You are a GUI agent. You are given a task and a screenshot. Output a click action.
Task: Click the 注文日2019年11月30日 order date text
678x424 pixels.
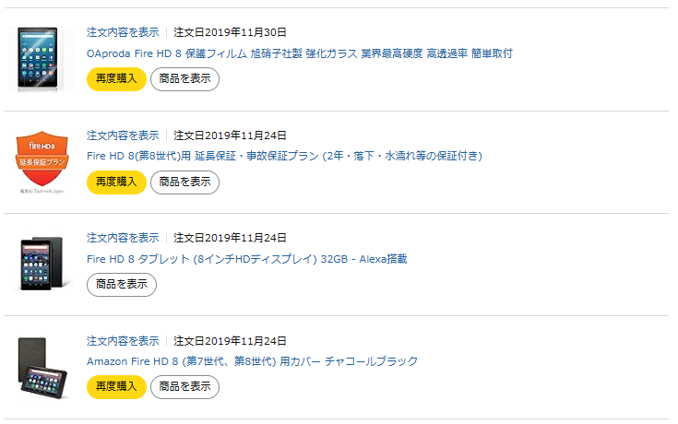pos(230,32)
